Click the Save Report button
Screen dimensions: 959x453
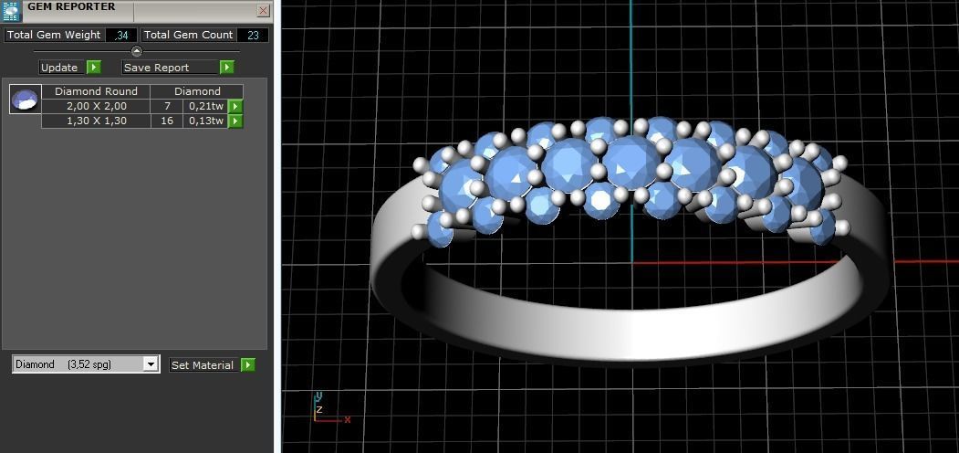[170, 68]
